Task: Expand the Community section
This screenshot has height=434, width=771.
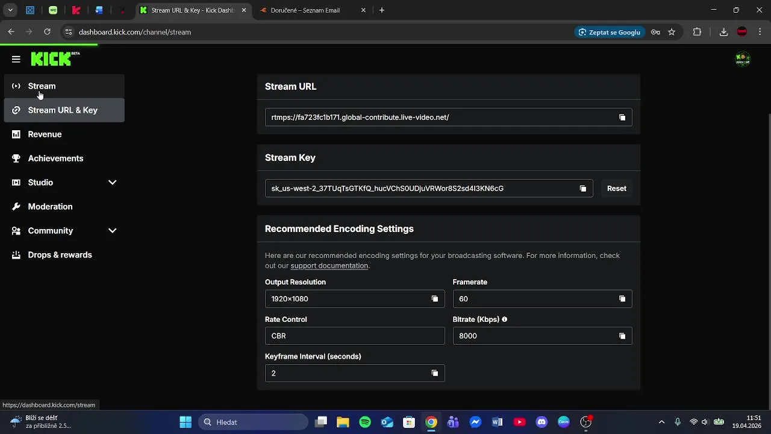Action: pyautogui.click(x=112, y=231)
